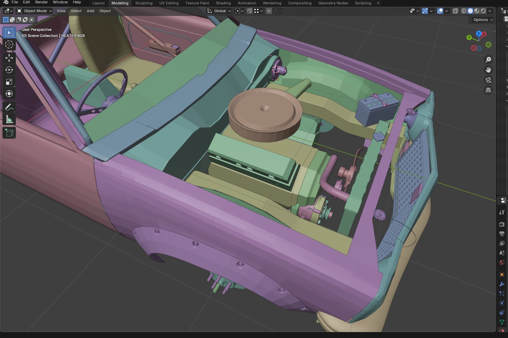Switch to wireframe viewport shading
Screen dimensions: 508x338
[x=464, y=11]
